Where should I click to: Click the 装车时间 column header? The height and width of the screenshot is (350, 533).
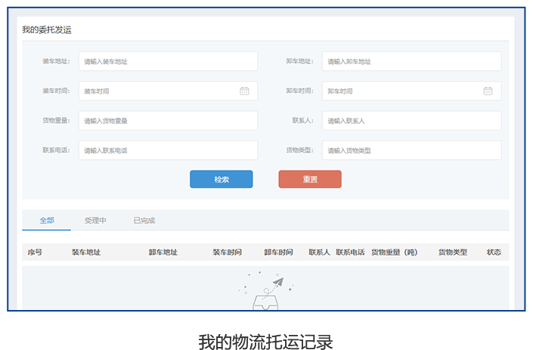[227, 253]
